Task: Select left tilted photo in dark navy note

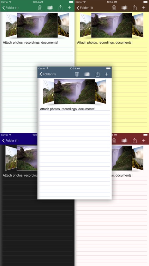Action: [x=11, y=158]
